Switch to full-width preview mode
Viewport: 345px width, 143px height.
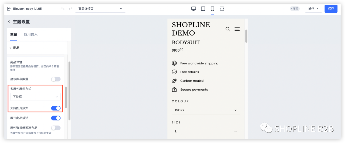[222, 9]
